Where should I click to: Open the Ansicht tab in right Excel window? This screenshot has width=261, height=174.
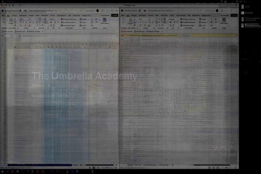[x=172, y=15]
